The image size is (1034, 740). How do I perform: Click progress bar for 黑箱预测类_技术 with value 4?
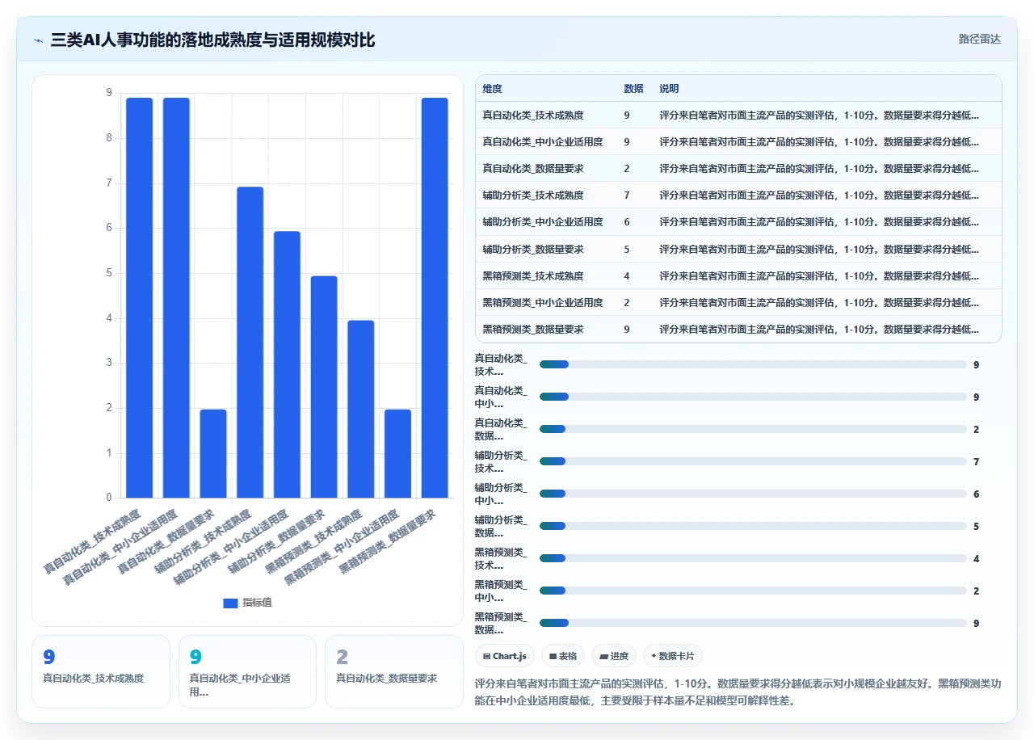[753, 558]
